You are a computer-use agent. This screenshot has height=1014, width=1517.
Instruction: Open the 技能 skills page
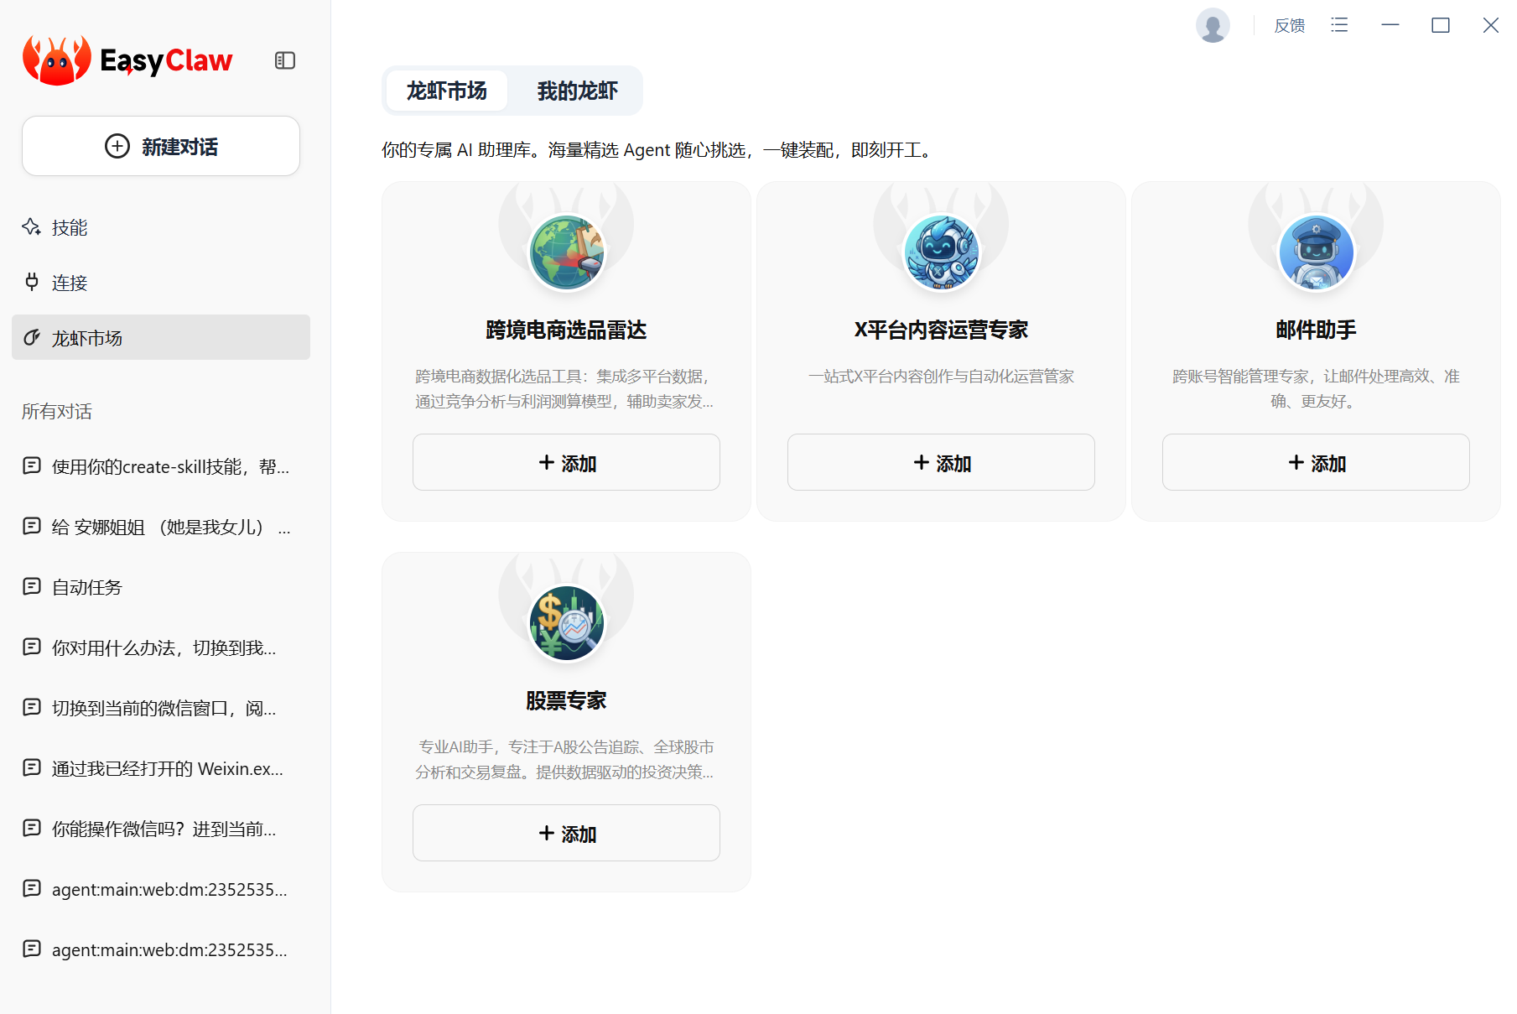pyautogui.click(x=70, y=227)
